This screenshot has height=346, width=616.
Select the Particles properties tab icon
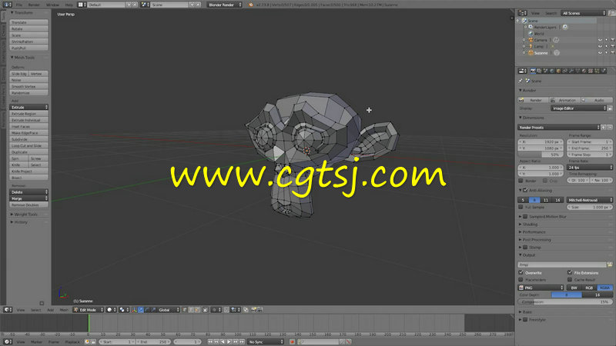597,71
